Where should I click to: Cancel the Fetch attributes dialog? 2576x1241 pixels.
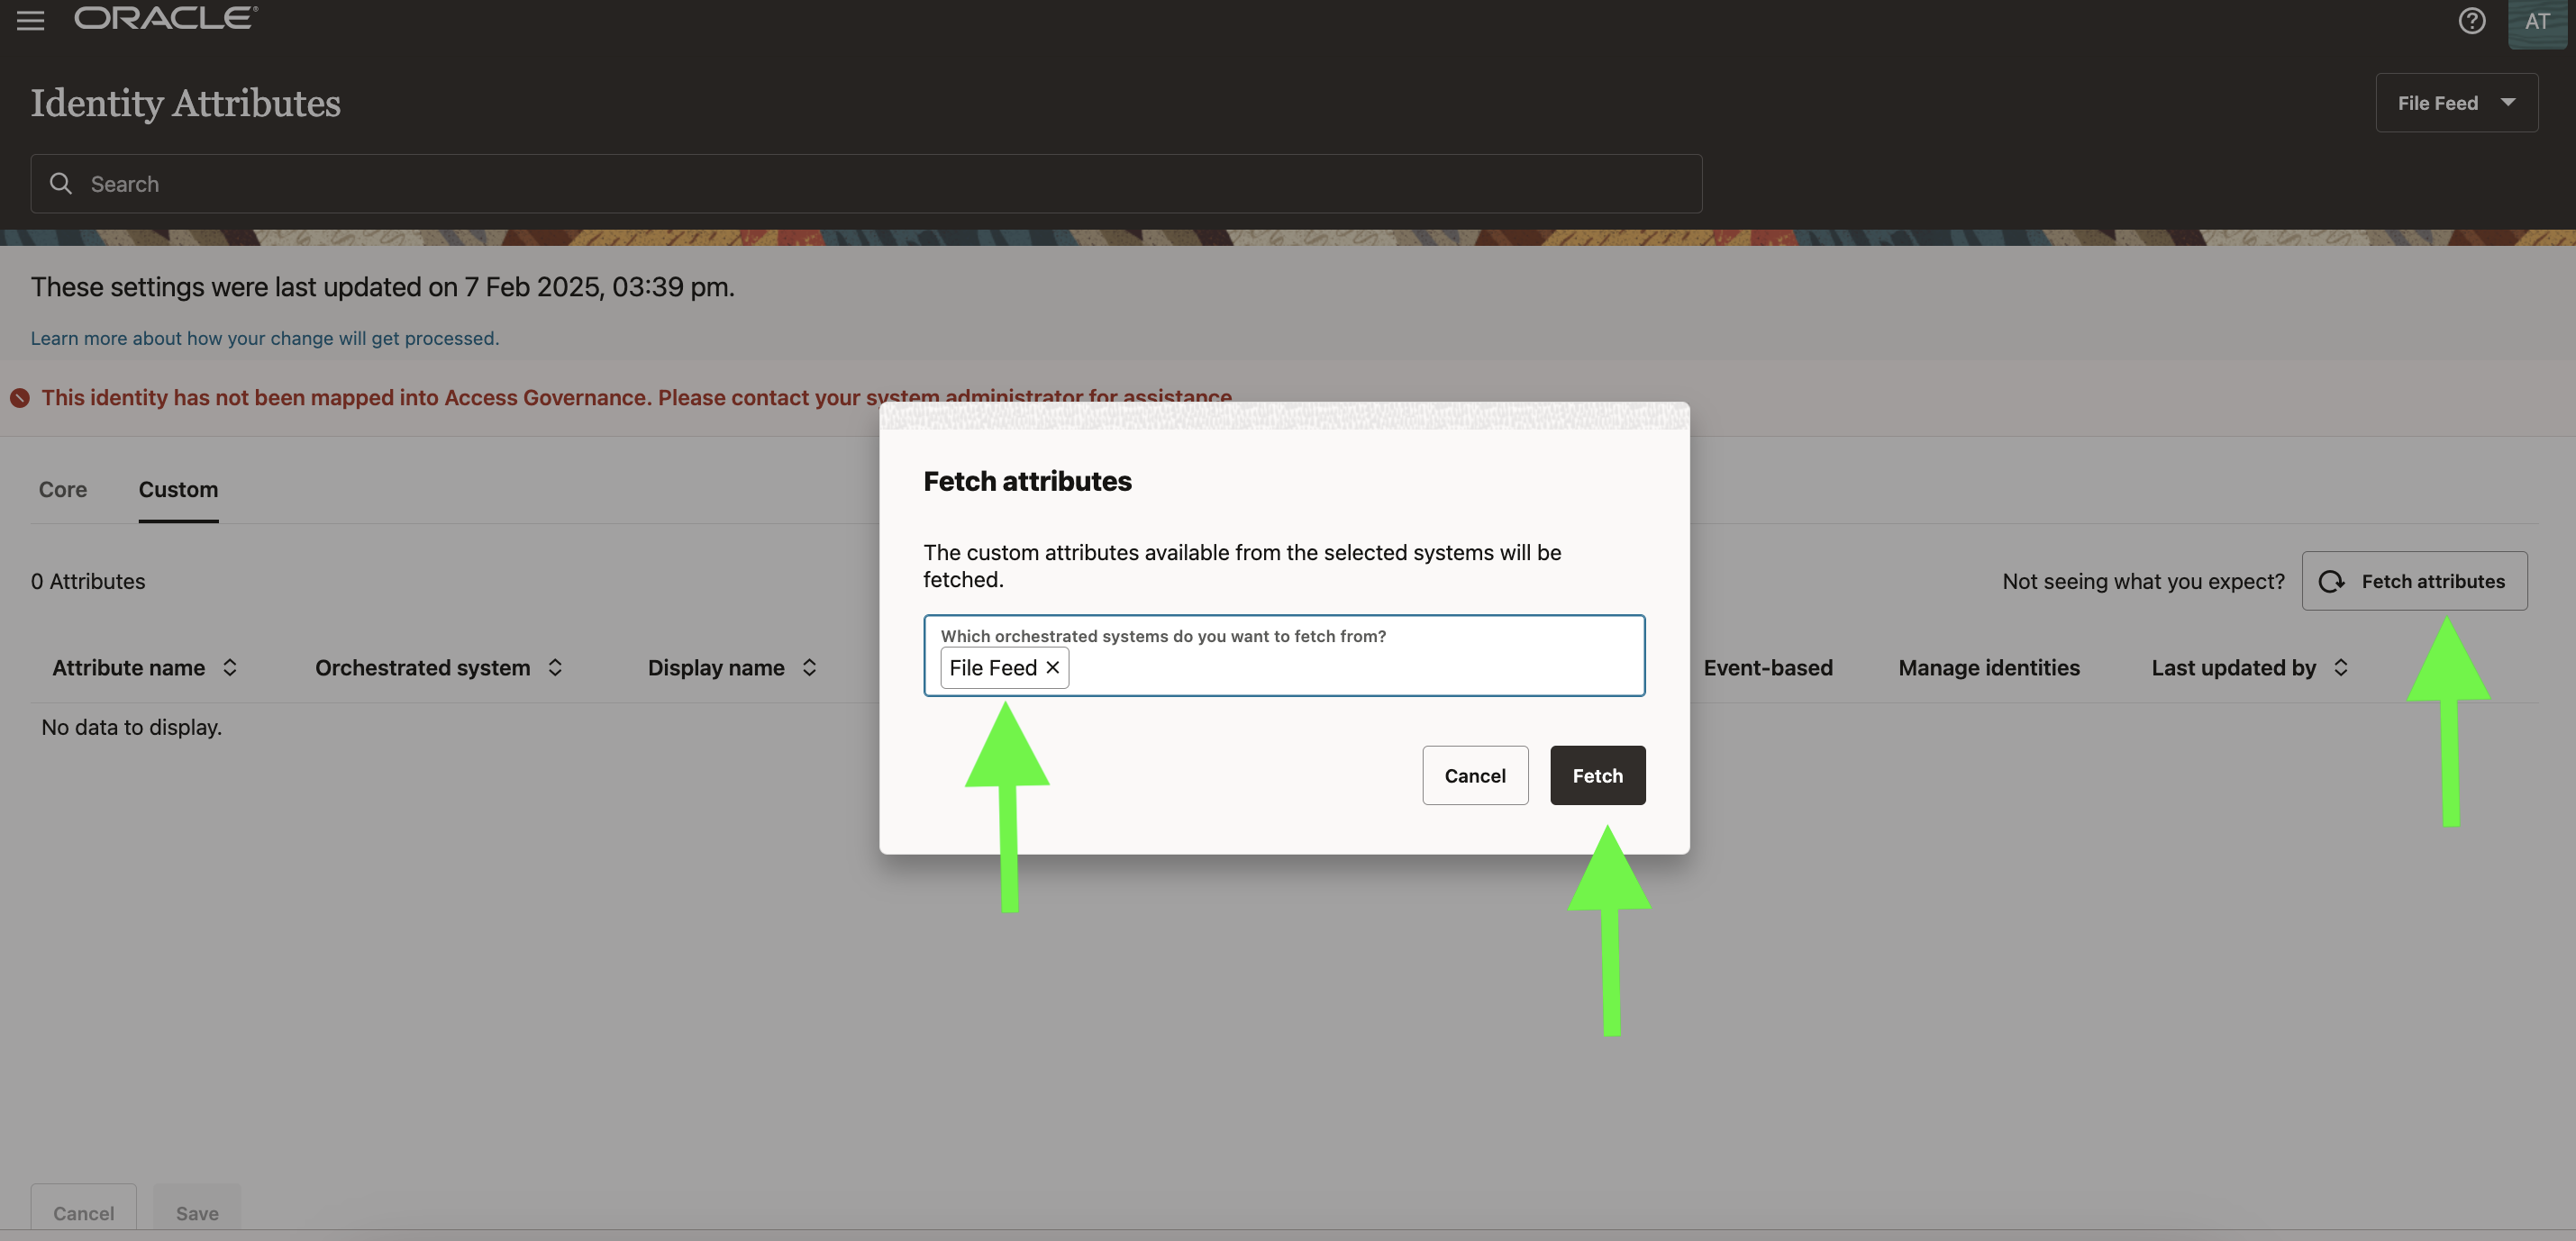pyautogui.click(x=1474, y=775)
